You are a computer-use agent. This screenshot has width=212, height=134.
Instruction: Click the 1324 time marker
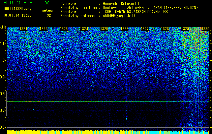84,29
